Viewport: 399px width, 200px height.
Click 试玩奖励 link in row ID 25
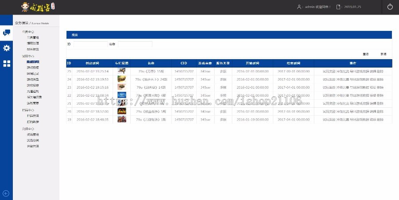[329, 72]
